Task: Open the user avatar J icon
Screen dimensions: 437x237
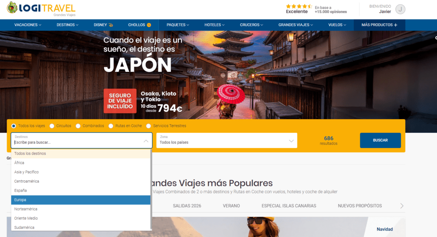Action: pos(400,9)
